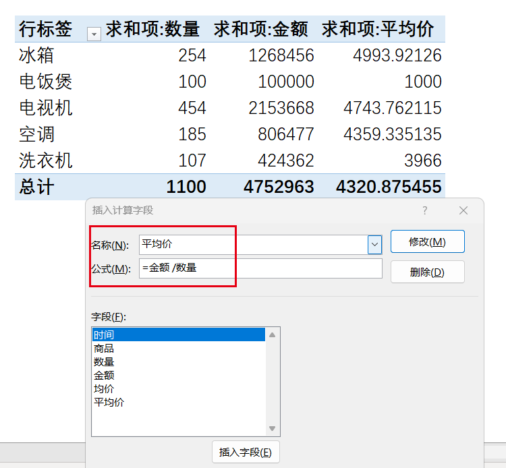The image size is (506, 468).
Task: Open the 行标签 filter dropdown arrow
Action: pyautogui.click(x=94, y=34)
